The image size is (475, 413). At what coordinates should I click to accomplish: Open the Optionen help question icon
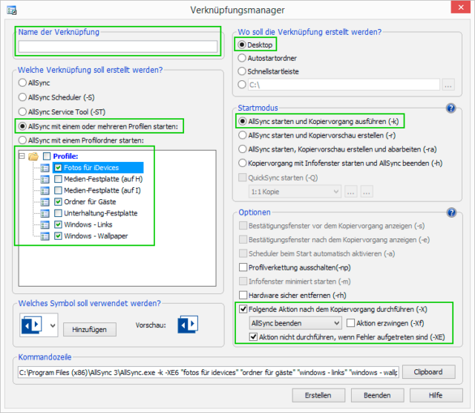451,212
